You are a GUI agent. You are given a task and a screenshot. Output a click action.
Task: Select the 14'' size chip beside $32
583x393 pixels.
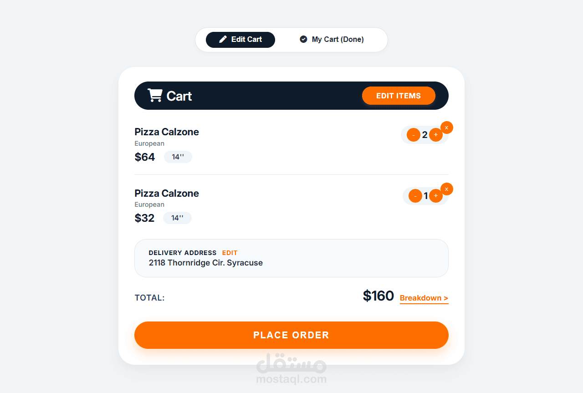pyautogui.click(x=177, y=218)
